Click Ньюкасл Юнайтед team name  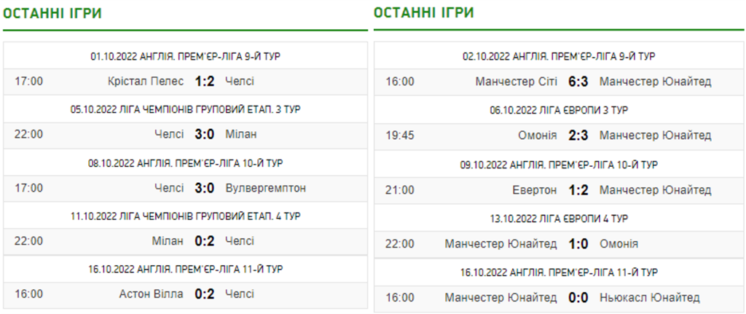click(x=650, y=297)
